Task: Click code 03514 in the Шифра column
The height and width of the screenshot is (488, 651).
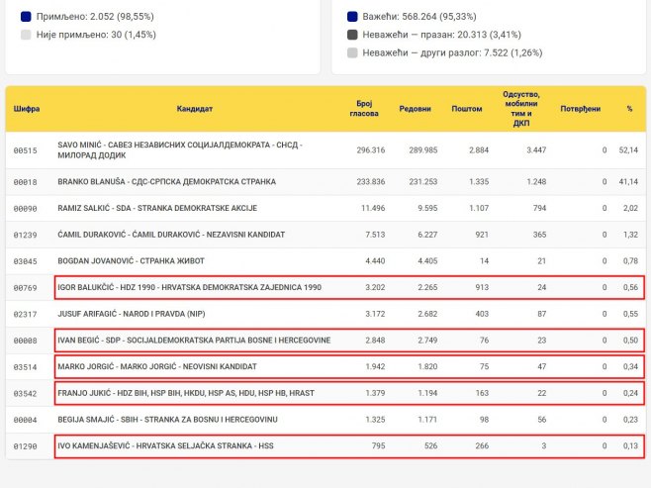Action: tap(26, 367)
